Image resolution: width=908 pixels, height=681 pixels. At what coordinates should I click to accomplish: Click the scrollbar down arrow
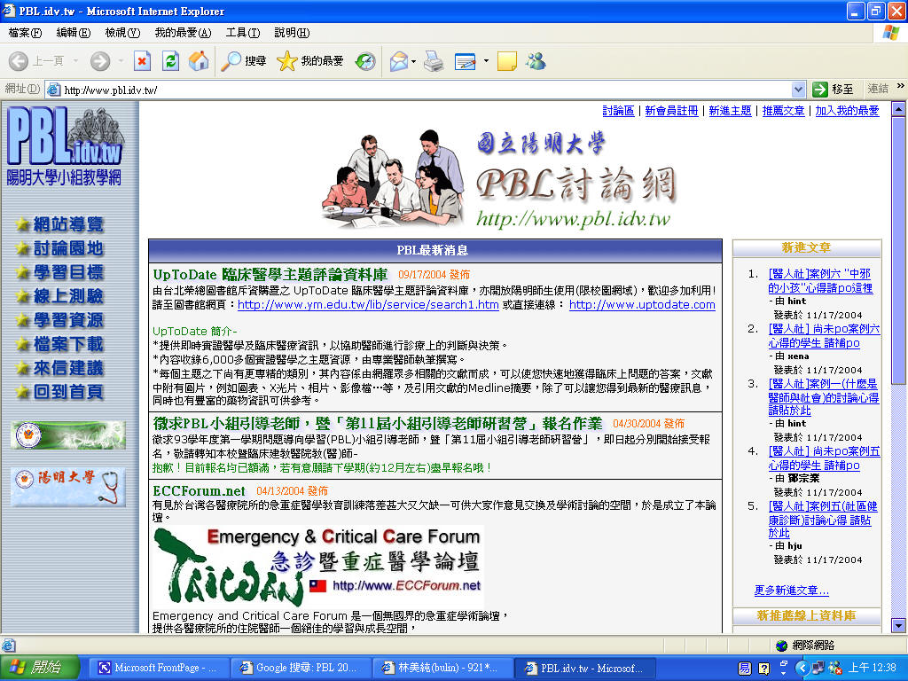[898, 626]
